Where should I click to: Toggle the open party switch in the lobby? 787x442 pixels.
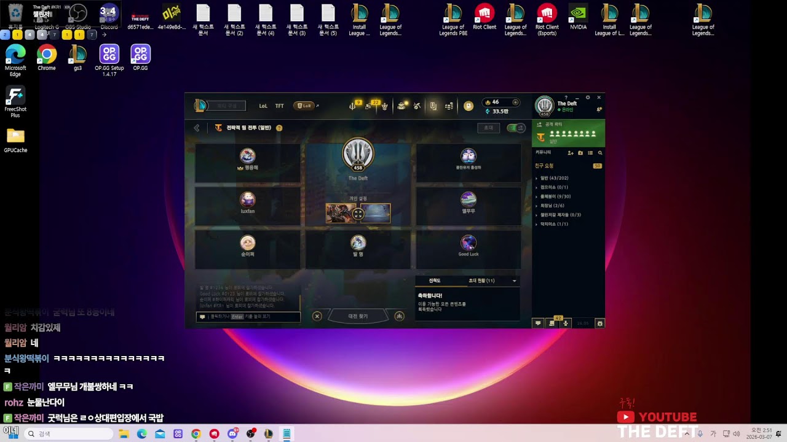coord(515,128)
